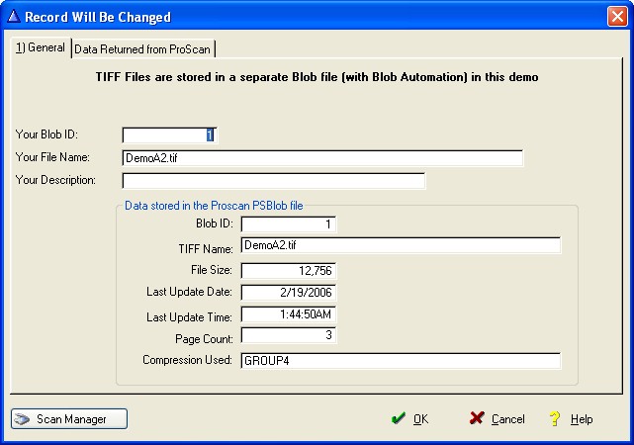Click the Compression Used field GROUP4

pyautogui.click(x=401, y=361)
